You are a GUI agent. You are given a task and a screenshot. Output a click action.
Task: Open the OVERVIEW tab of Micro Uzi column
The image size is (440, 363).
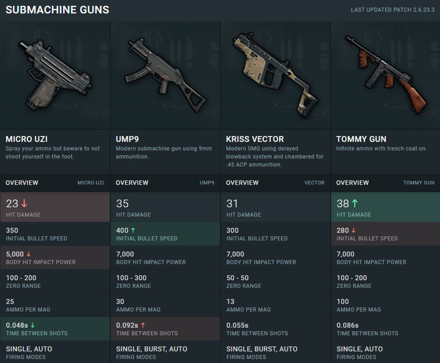coord(22,183)
